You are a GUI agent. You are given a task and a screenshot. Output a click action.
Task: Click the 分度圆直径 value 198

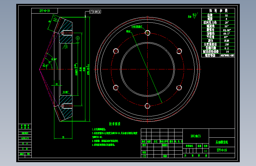click(x=226, y=44)
